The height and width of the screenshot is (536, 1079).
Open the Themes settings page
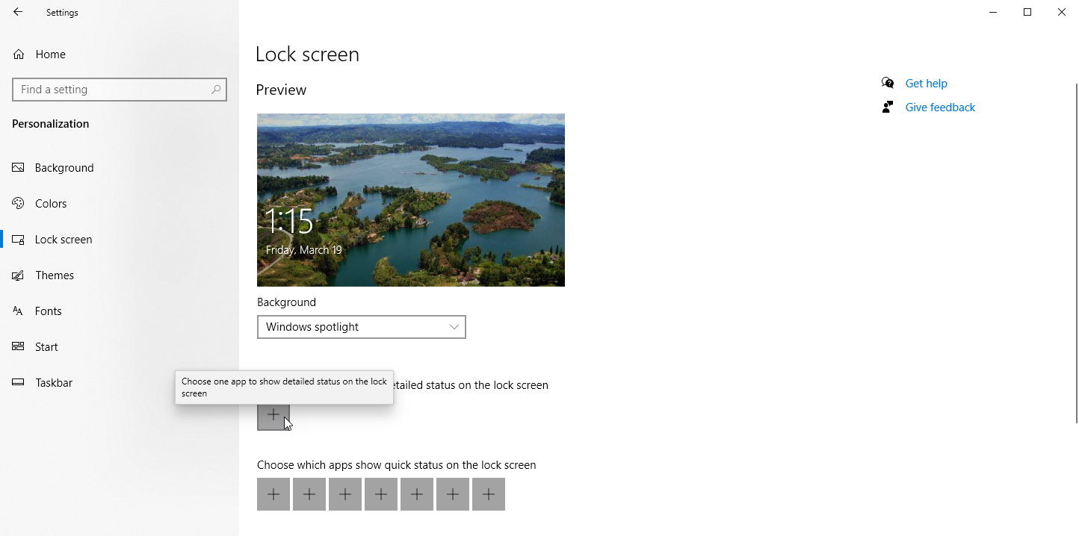[x=120, y=275]
